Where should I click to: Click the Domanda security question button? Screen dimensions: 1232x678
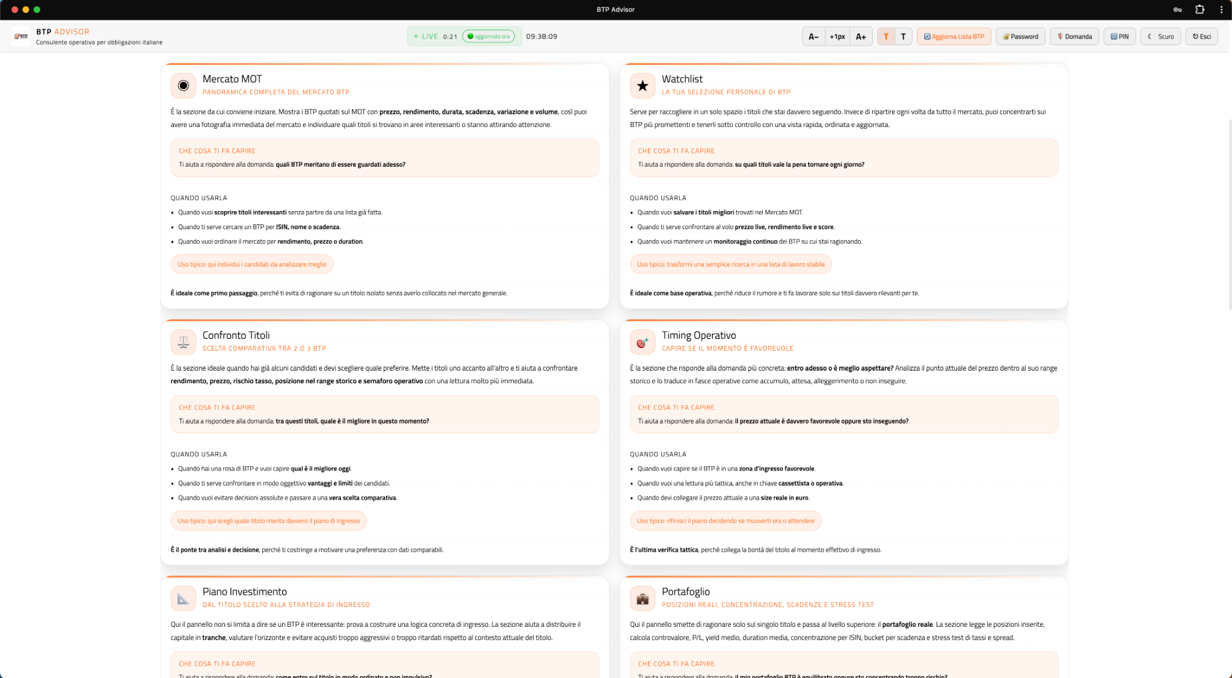point(1074,36)
